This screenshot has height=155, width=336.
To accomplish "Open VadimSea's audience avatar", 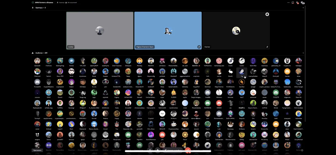I will [x=298, y=114].
